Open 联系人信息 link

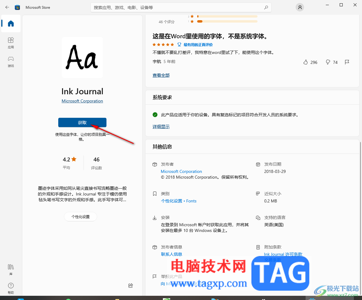coord(172,254)
